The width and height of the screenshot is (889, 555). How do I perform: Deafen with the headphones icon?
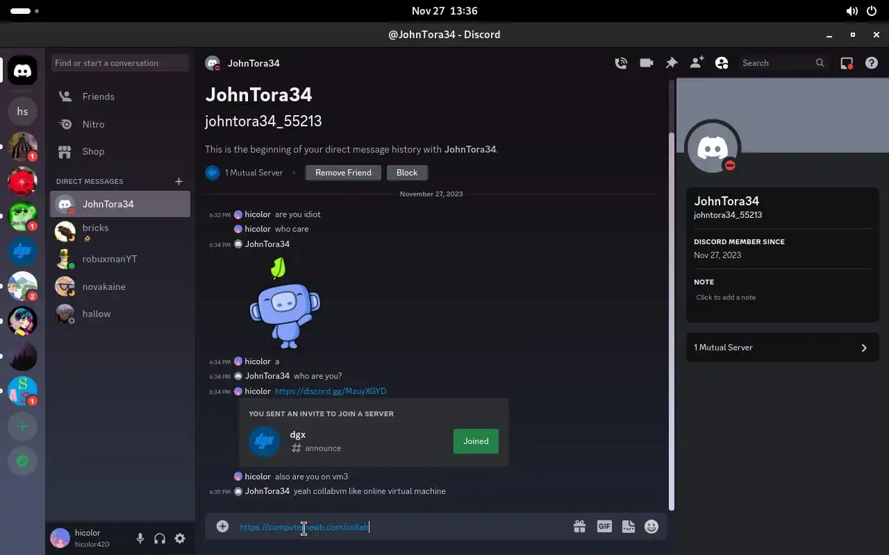click(x=160, y=538)
